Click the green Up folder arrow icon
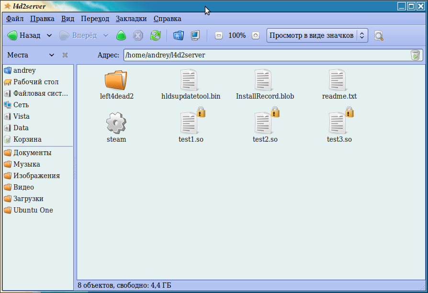Screen dimensions: 428x293 (x=121, y=35)
